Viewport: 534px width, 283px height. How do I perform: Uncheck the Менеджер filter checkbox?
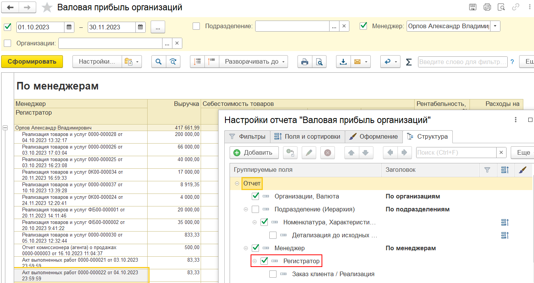pos(364,26)
